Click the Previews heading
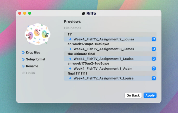Screen dimensions: 178x113 [x=72, y=22]
